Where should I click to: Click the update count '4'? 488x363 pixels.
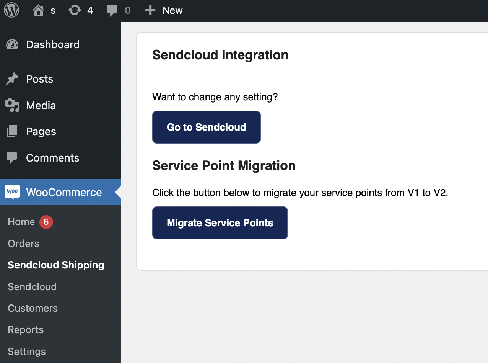click(90, 10)
